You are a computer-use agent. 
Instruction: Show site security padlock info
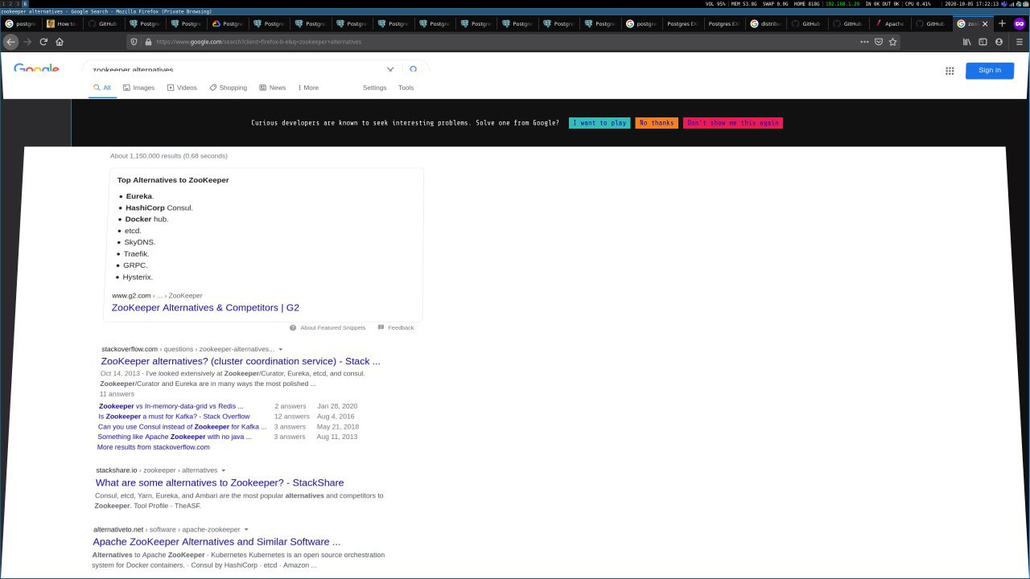click(x=148, y=42)
